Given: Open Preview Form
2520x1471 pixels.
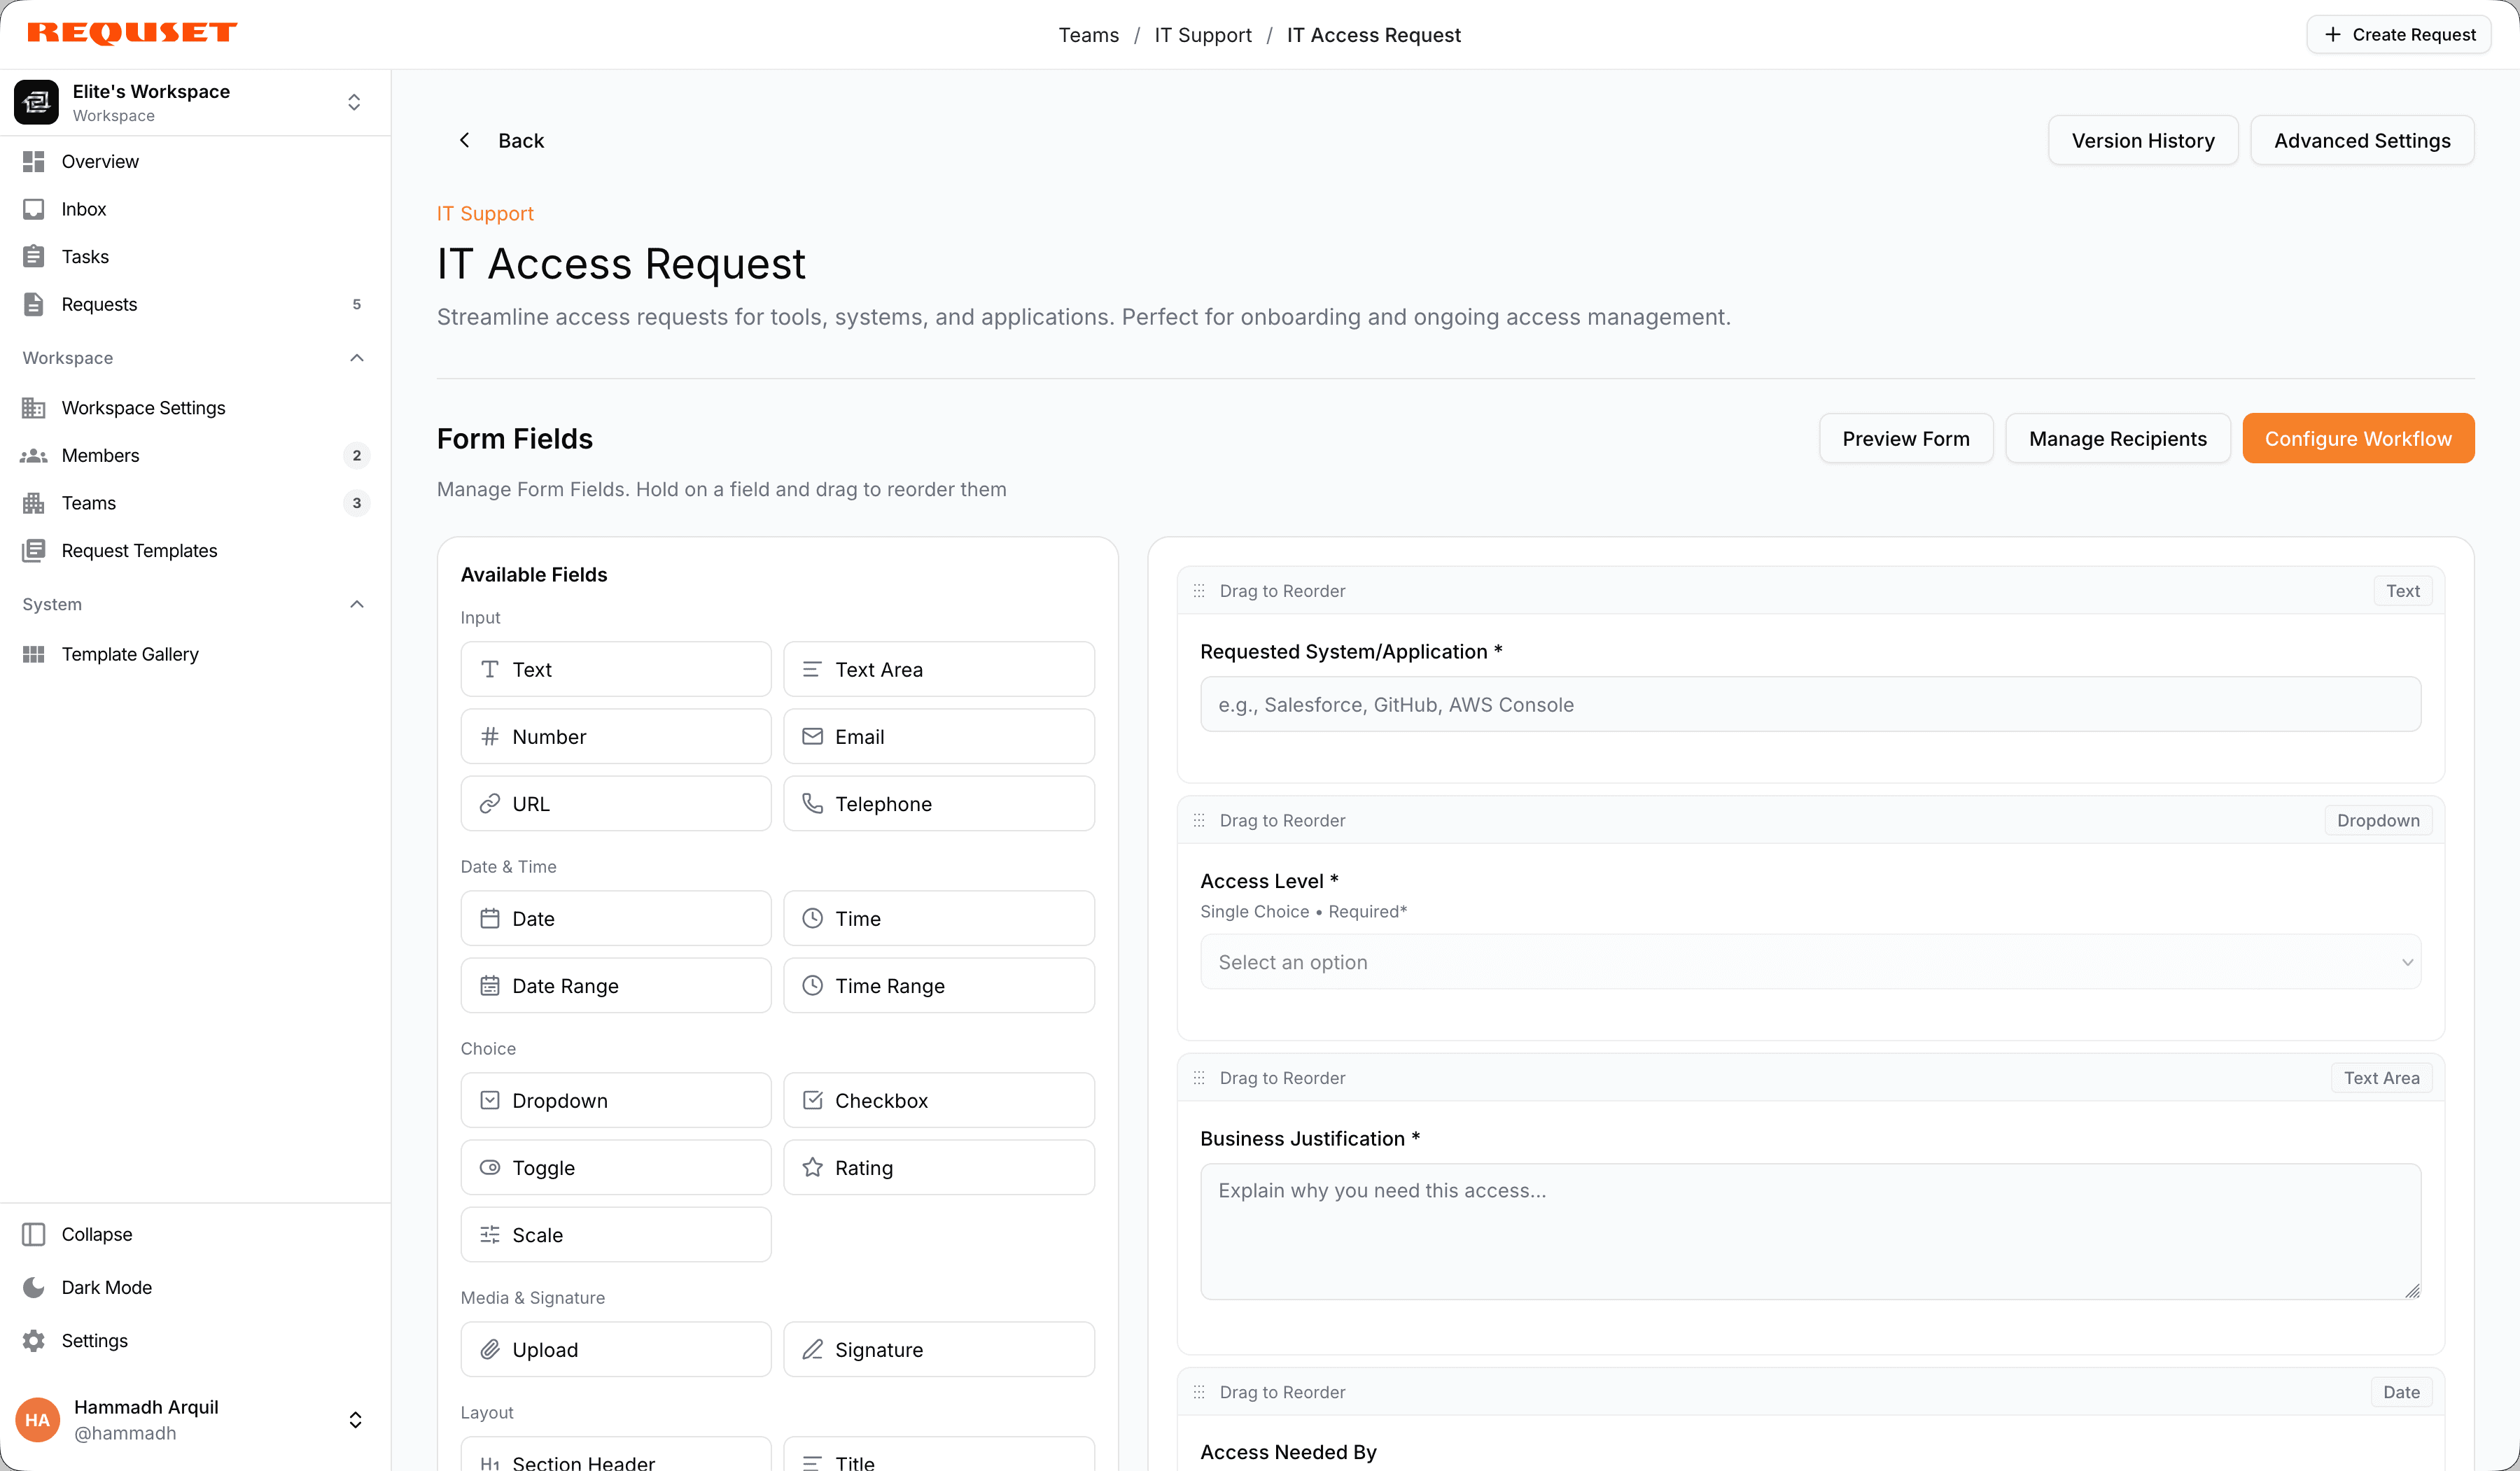Looking at the screenshot, I should 1905,438.
